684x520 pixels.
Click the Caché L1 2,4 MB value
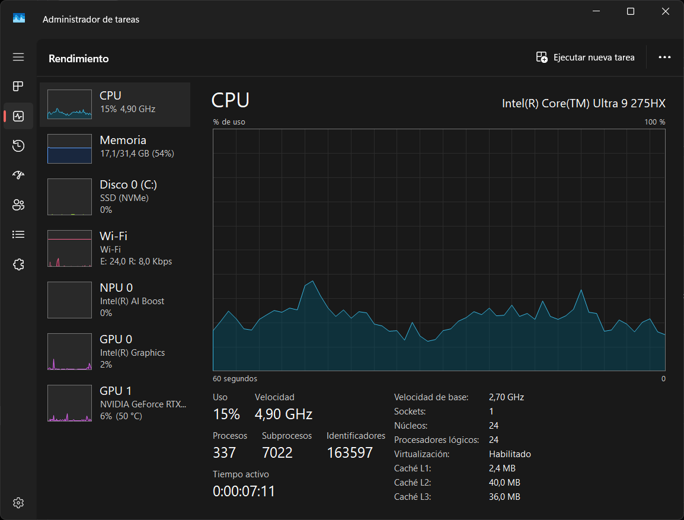503,468
